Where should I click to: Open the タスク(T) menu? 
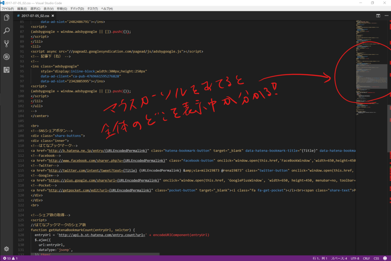[x=92, y=9]
